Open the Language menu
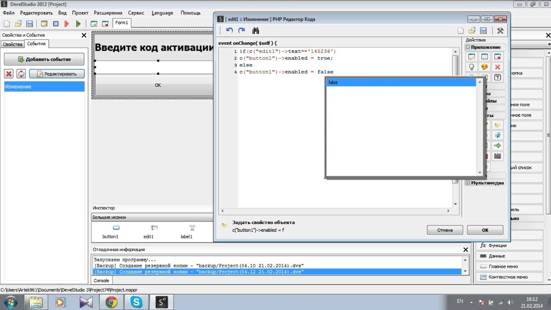Viewport: 551px width, 310px height. (x=162, y=13)
